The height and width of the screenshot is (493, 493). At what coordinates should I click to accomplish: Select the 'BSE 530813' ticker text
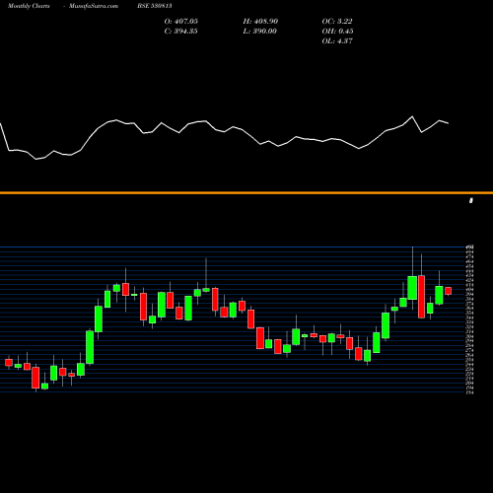(155, 6)
